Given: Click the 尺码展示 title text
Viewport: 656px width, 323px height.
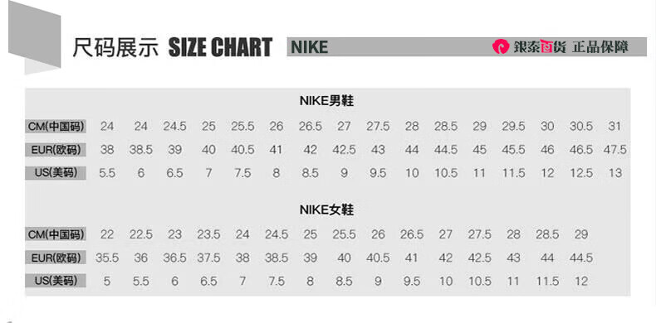Looking at the screenshot, I should click(116, 47).
